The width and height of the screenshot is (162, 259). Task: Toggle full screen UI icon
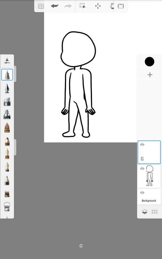point(121,6)
